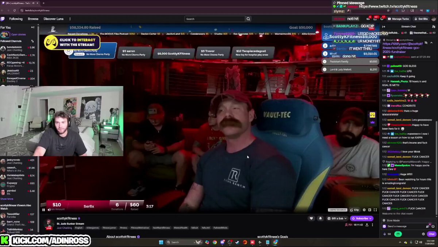Open chat identity badge icon
Image resolution: width=438 pixels, height=247 pixels.
click(x=384, y=226)
